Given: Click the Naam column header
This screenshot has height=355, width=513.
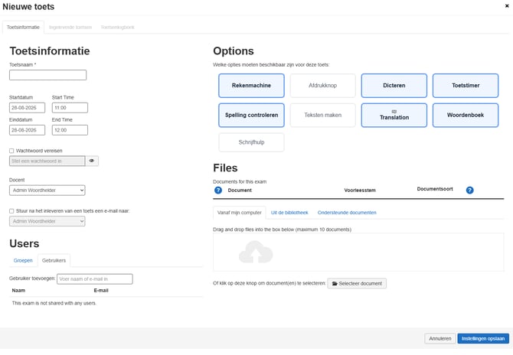Looking at the screenshot, I should pos(18,290).
